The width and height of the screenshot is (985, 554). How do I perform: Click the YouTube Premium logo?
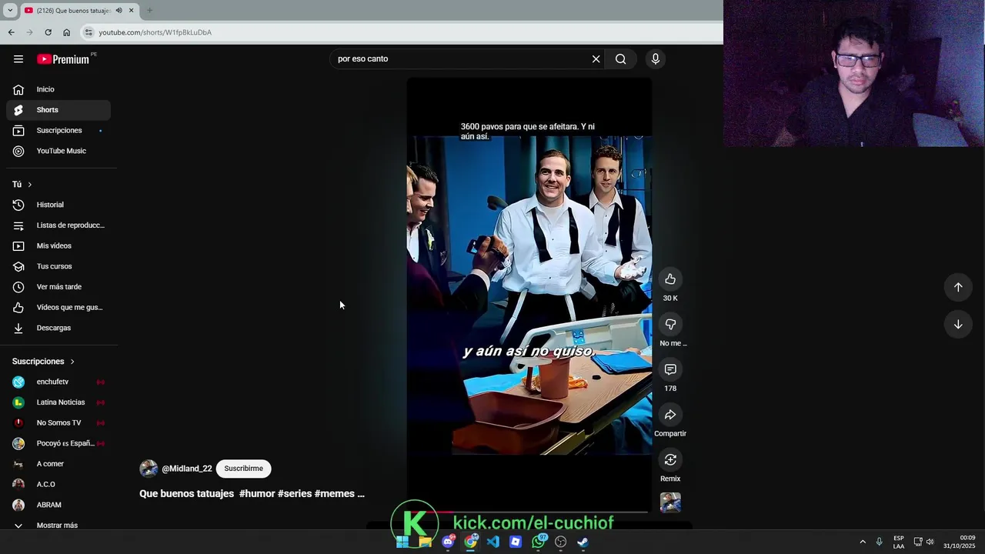(x=63, y=59)
